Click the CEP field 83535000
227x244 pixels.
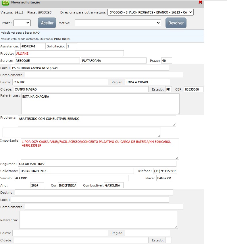pos(194,89)
